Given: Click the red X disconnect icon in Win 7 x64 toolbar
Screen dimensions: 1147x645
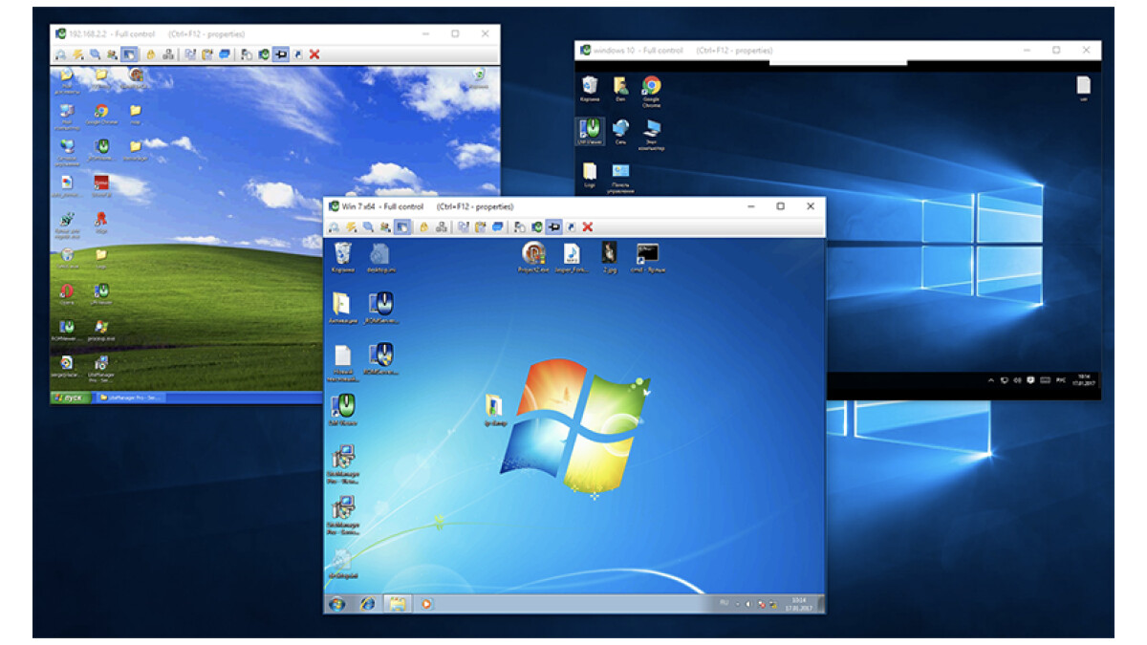Looking at the screenshot, I should (x=588, y=227).
